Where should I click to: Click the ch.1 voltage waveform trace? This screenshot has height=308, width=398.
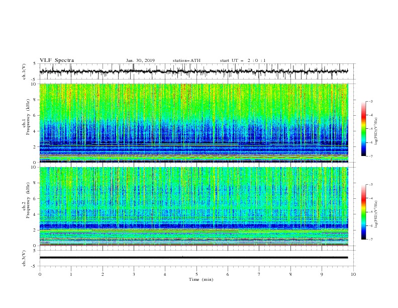pyautogui.click(x=193, y=71)
